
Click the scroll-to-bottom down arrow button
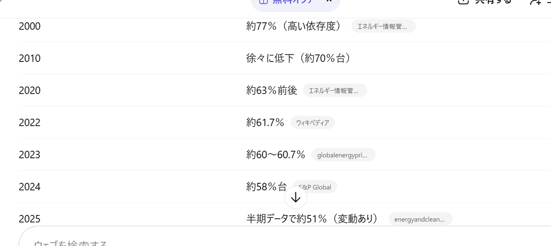(296, 197)
